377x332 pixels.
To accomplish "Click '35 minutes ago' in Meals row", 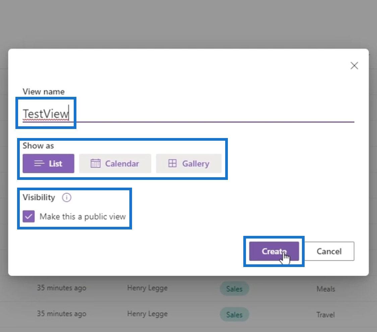I will (x=62, y=288).
